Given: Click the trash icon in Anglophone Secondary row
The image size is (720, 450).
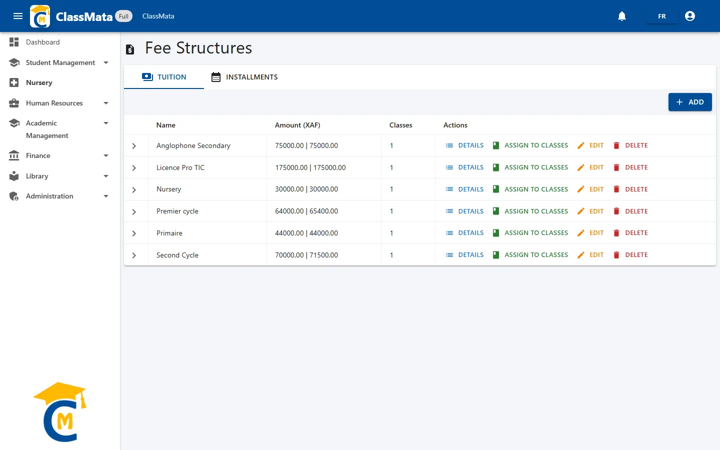Looking at the screenshot, I should [616, 145].
